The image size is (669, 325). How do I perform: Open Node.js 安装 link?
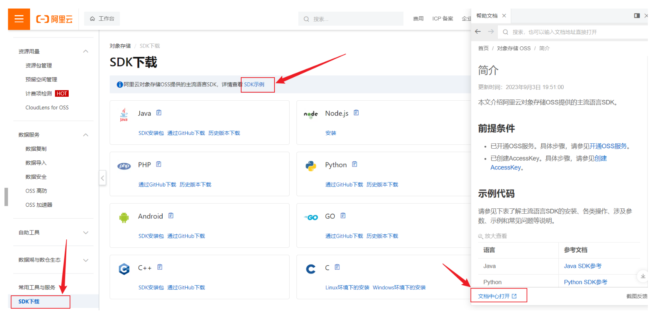[331, 133]
